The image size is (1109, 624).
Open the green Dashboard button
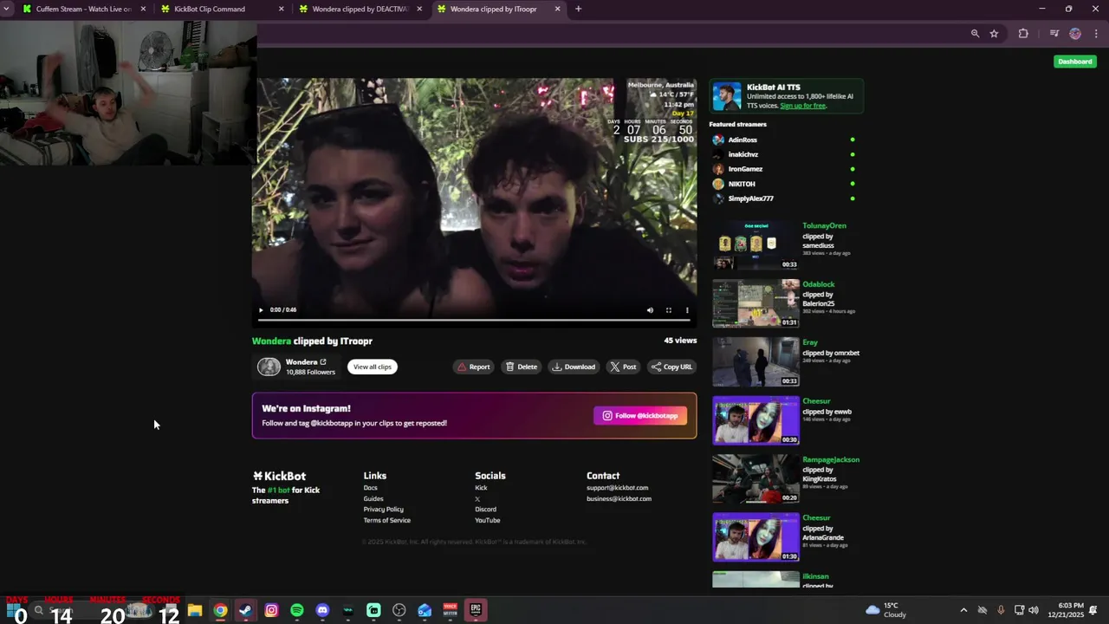1075,62
